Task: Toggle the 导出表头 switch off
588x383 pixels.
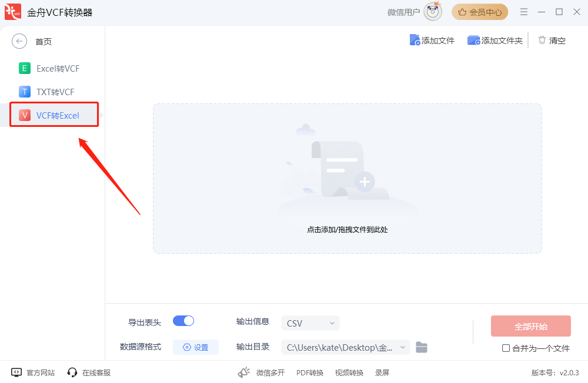Action: coord(183,321)
